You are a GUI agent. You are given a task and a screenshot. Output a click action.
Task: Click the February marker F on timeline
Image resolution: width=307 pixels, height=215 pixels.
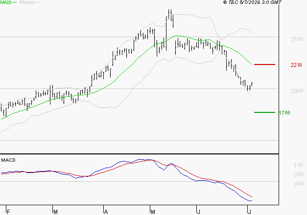(8, 212)
